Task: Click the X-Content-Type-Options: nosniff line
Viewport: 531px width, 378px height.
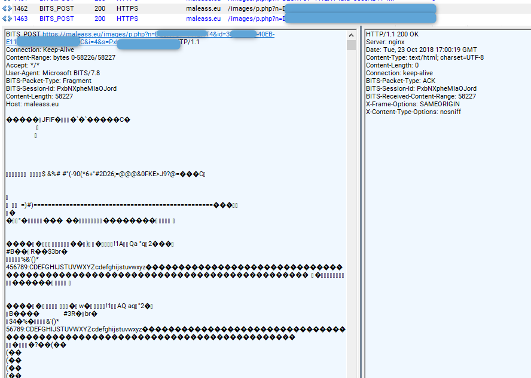Action: tap(413, 112)
